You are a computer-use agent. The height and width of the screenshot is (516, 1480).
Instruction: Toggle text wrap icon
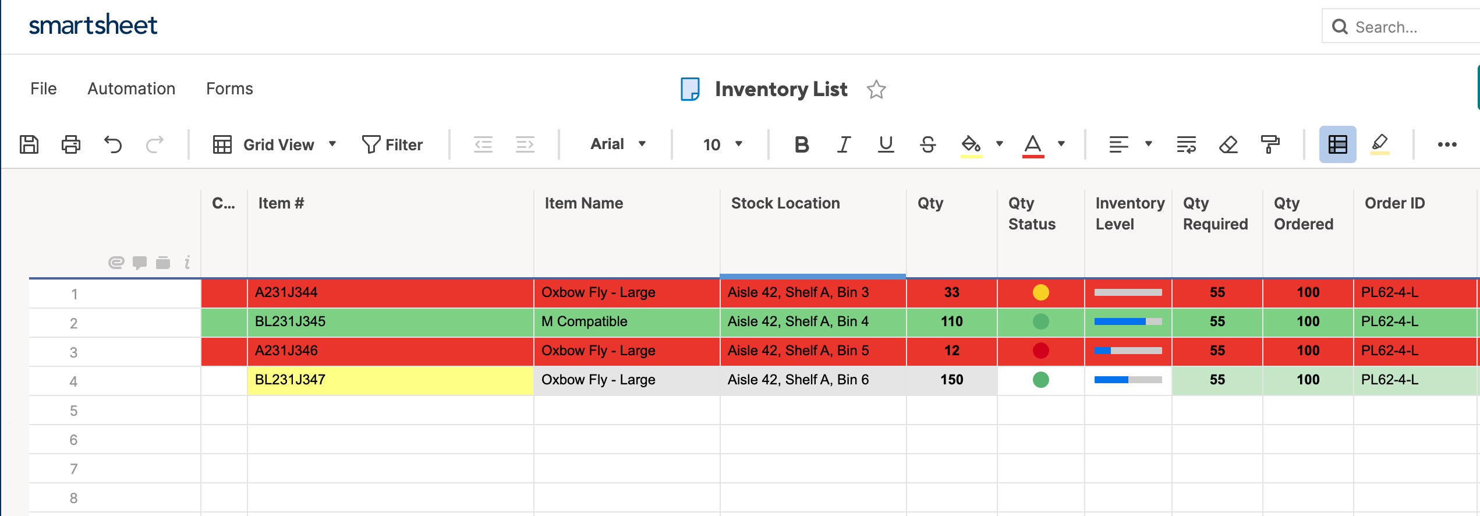1186,144
